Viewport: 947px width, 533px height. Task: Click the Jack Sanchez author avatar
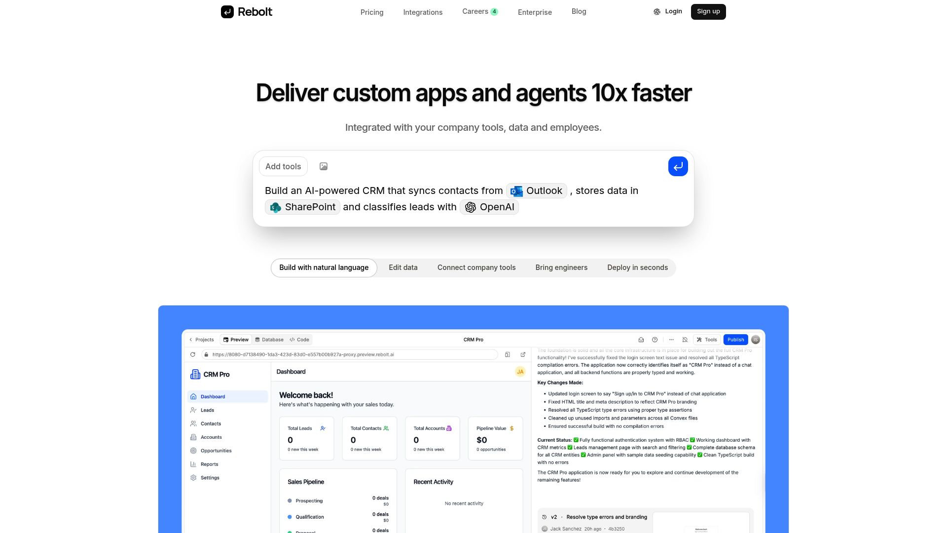545,529
